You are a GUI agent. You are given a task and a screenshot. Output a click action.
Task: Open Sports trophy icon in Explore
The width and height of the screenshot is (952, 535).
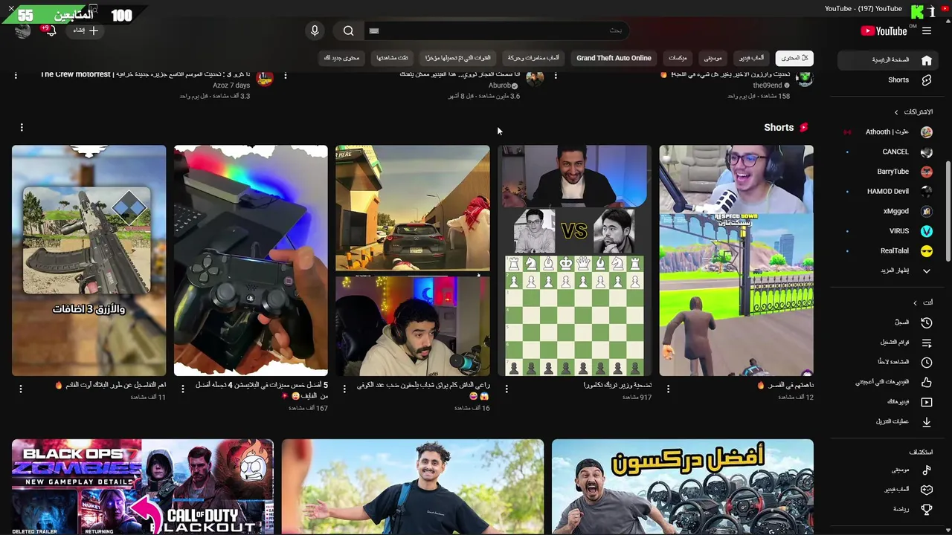click(x=927, y=509)
